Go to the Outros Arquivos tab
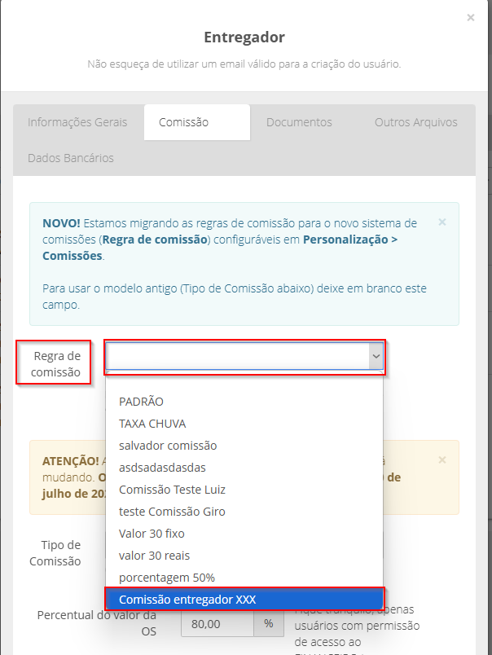492x655 pixels. pos(416,122)
